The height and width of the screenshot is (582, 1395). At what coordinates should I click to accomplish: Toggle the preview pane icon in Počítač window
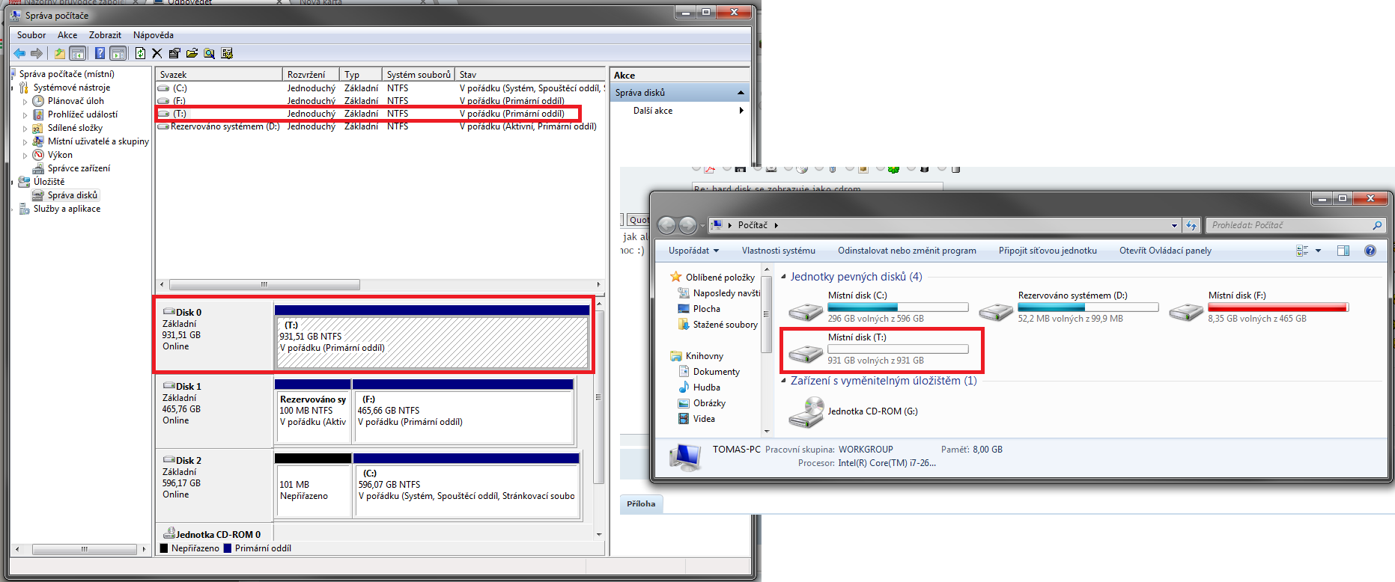click(x=1343, y=251)
